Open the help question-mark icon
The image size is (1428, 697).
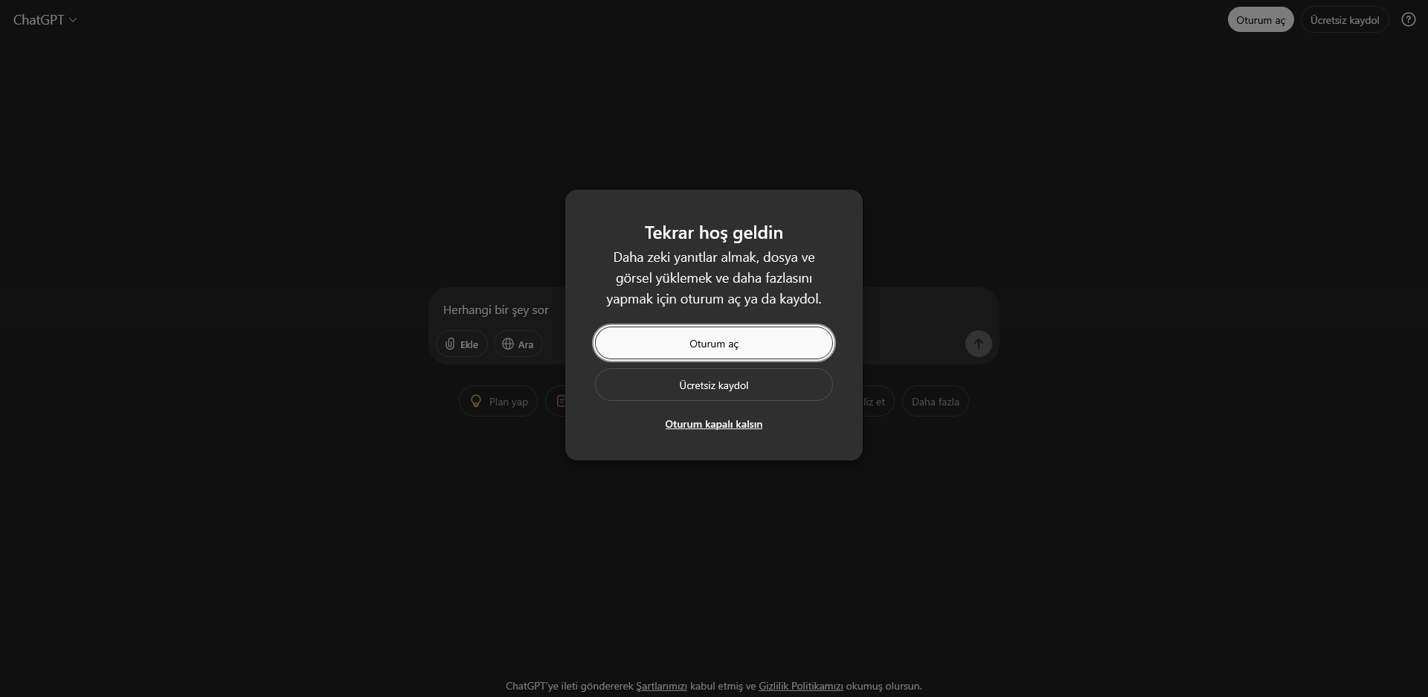pyautogui.click(x=1408, y=20)
